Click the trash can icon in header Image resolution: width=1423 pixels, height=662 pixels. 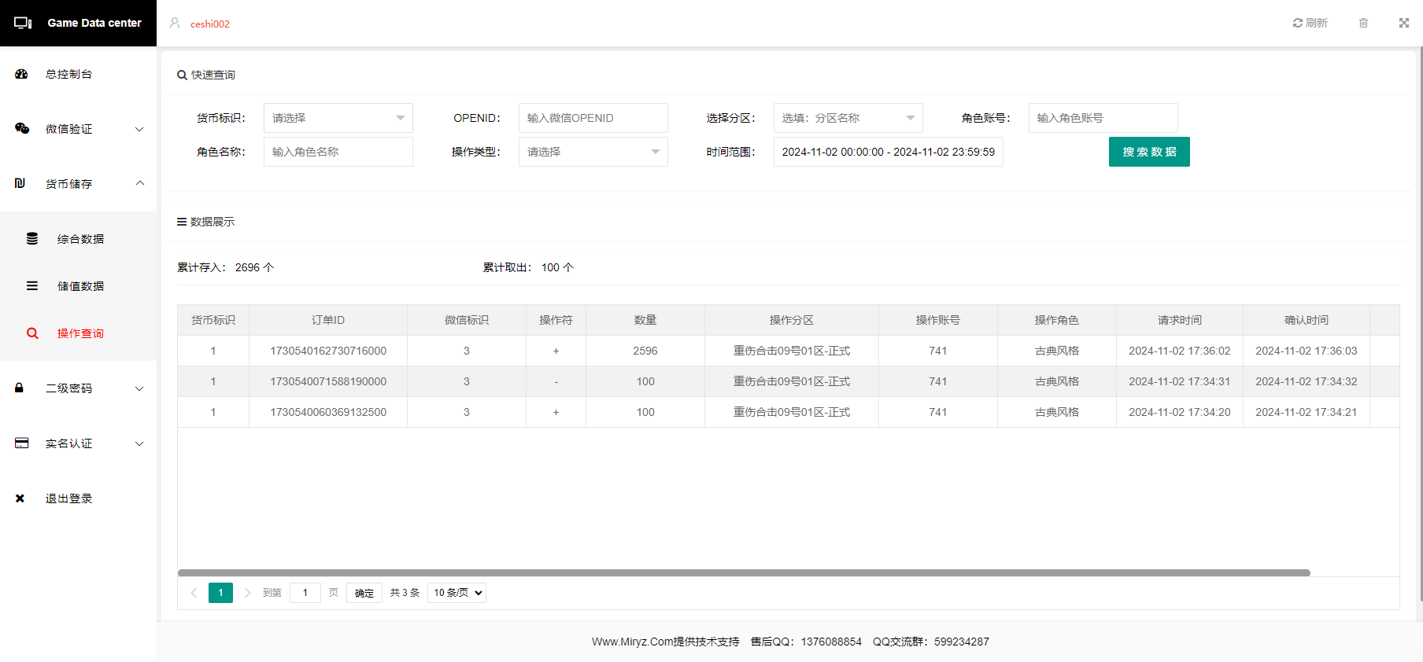[x=1363, y=23]
